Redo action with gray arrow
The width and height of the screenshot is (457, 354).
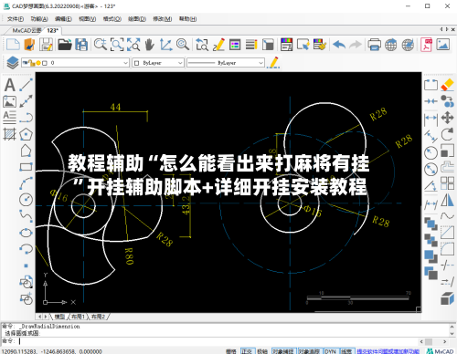click(355, 45)
